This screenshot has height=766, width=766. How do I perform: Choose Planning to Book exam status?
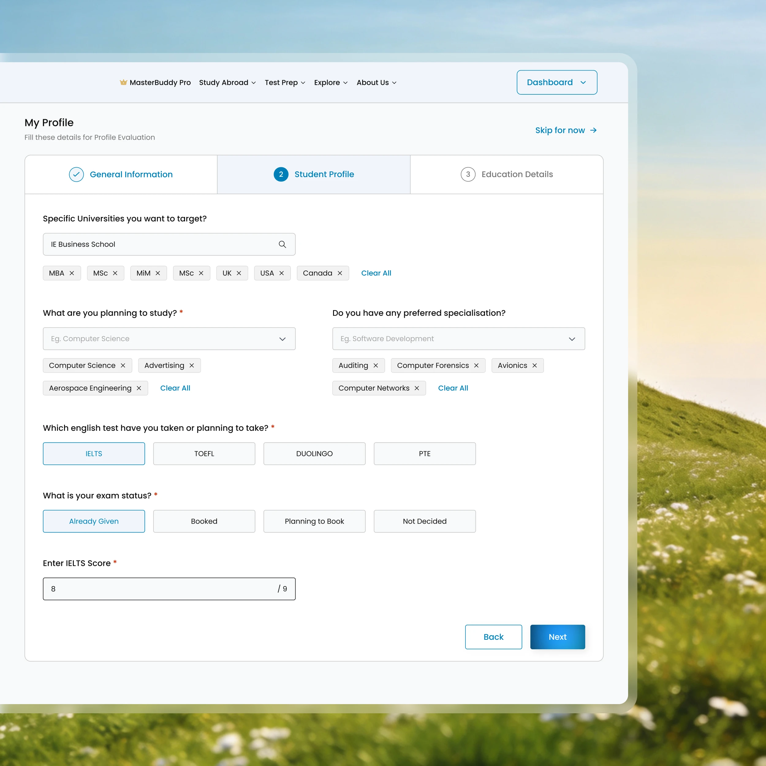click(314, 521)
